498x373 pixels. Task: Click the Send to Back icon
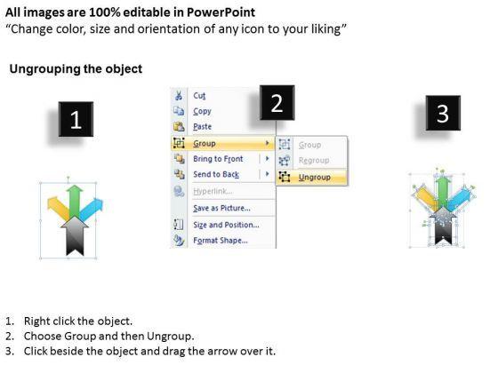[179, 174]
